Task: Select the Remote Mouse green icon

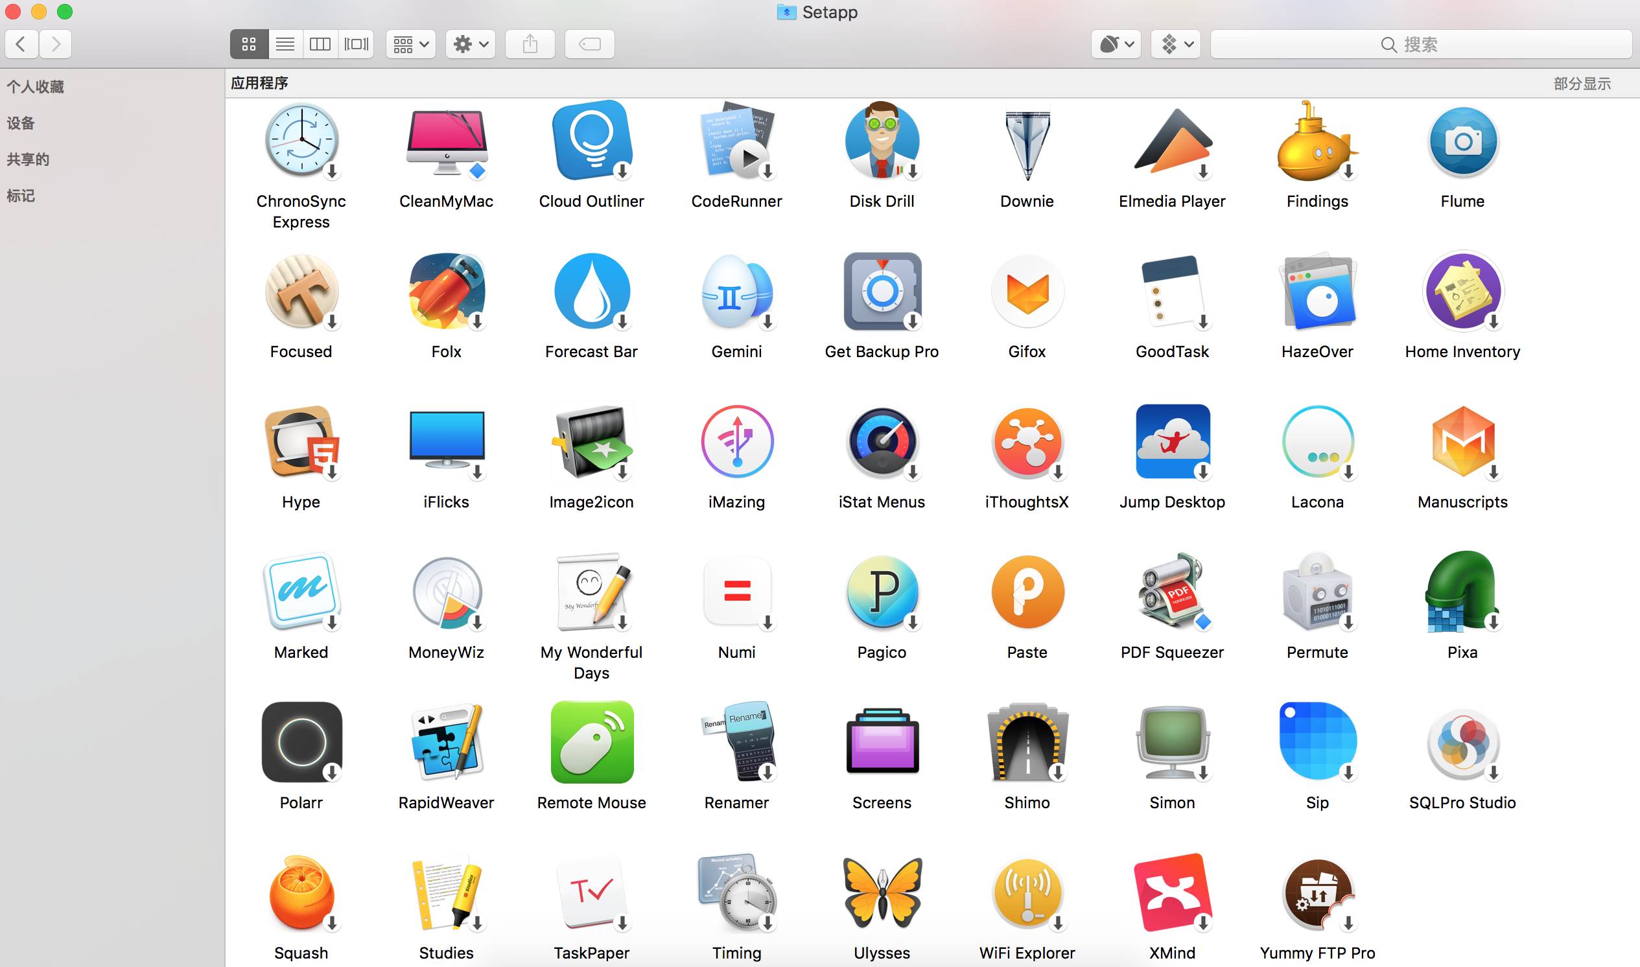Action: tap(591, 743)
